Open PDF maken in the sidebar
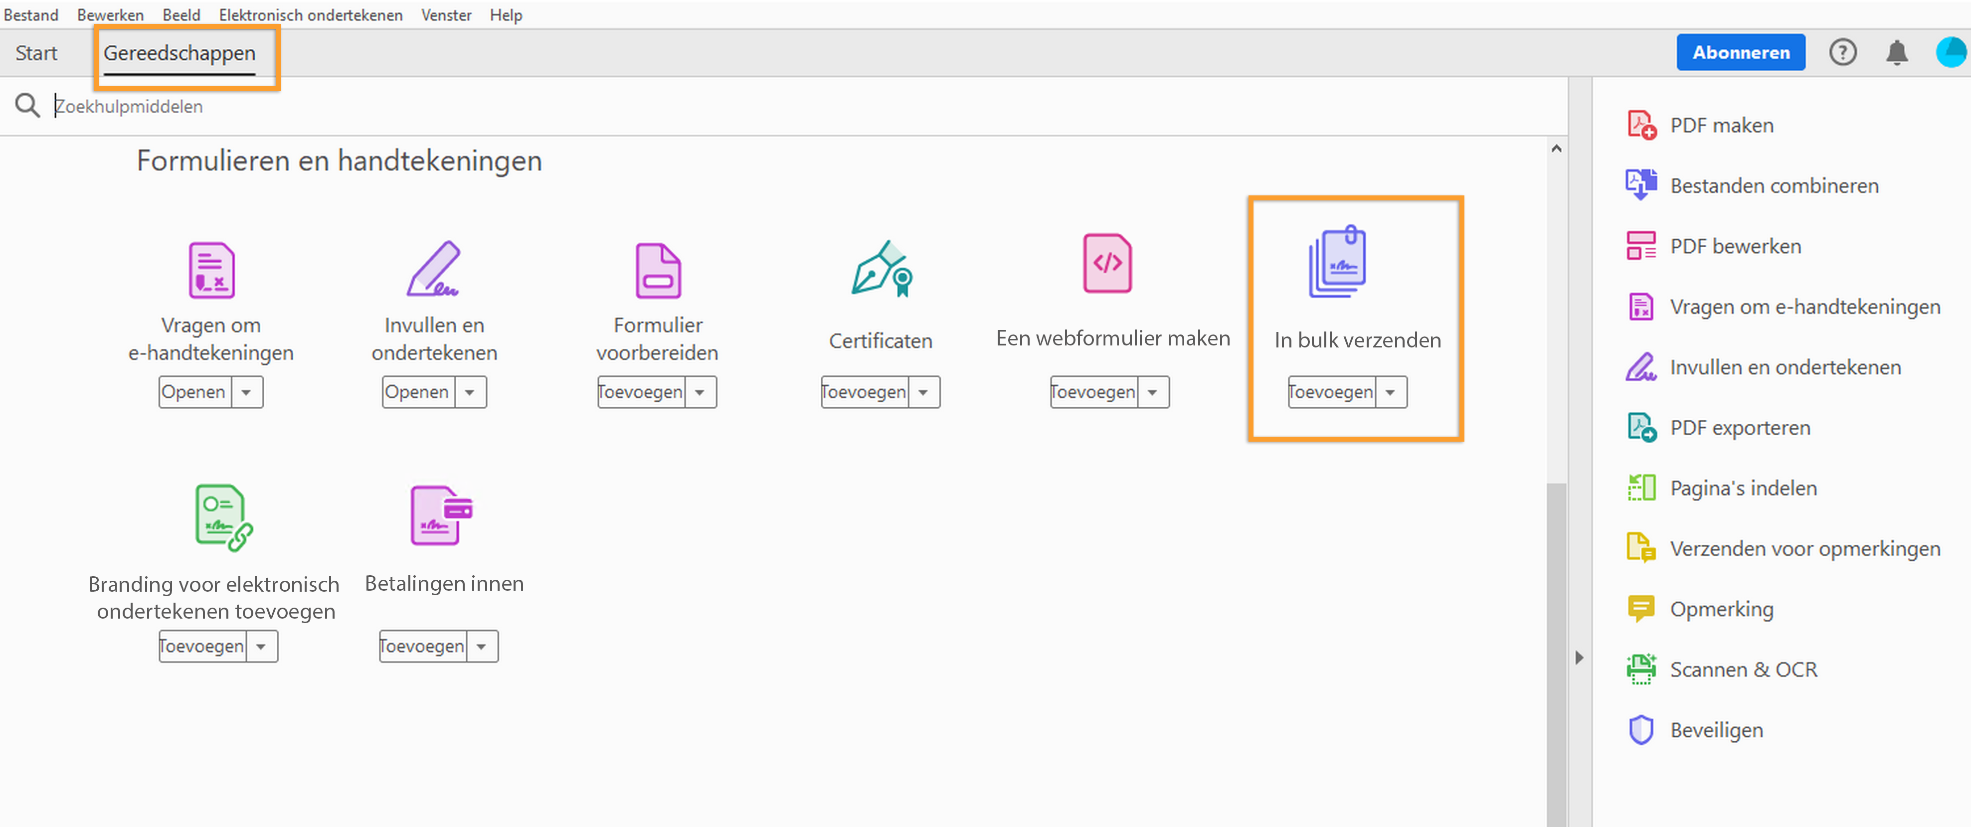1971x827 pixels. click(x=1721, y=126)
